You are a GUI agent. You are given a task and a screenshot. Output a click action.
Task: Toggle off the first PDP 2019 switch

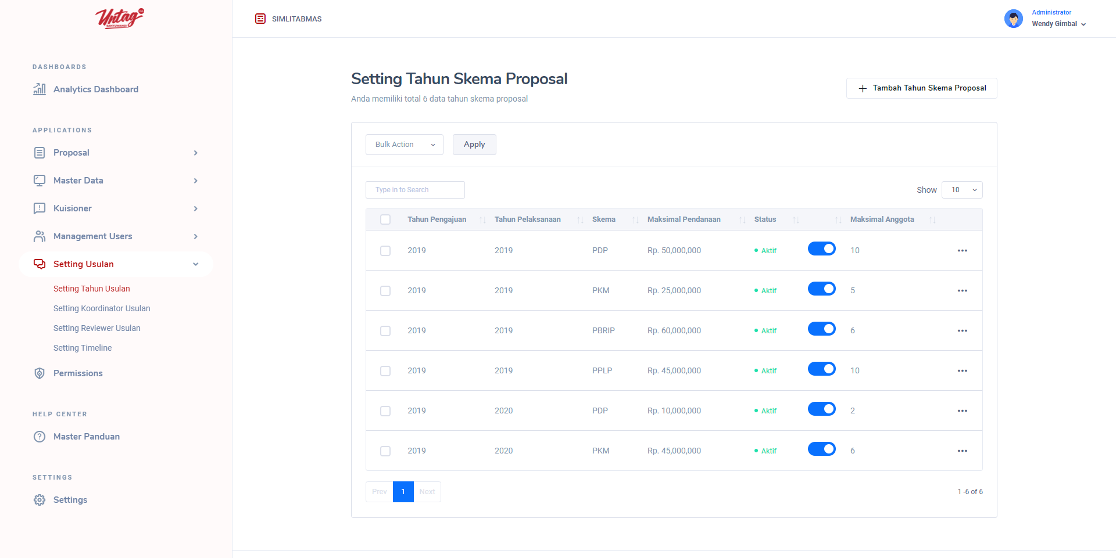tap(821, 249)
